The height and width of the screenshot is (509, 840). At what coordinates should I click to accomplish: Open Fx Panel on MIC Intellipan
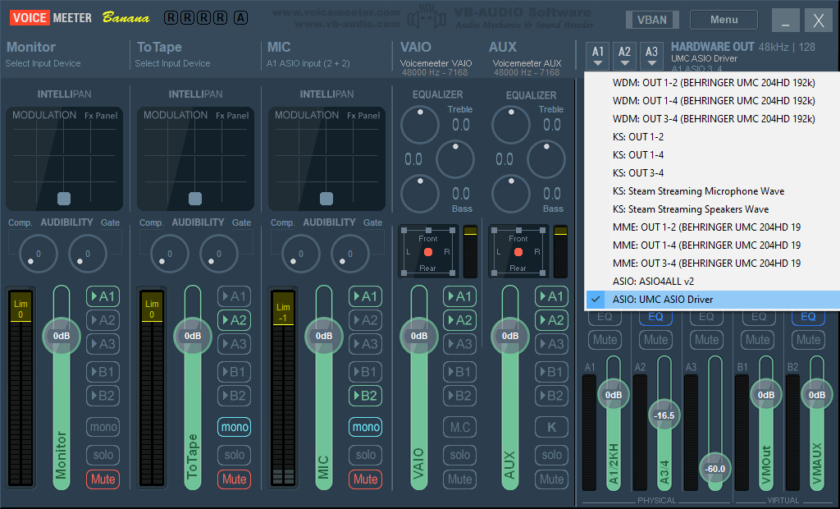coord(363,115)
